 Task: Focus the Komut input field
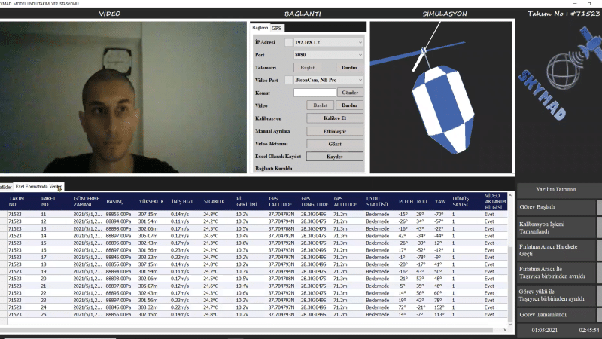(x=315, y=93)
